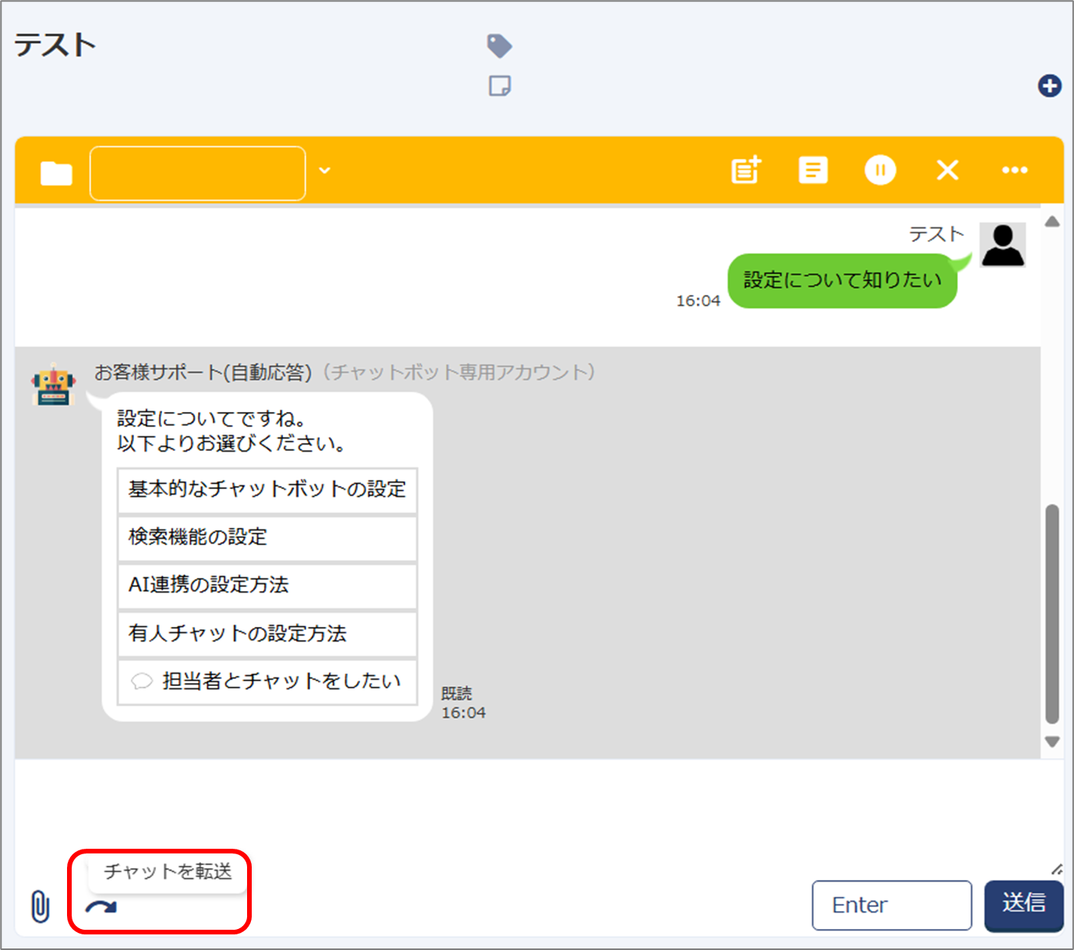Click the テスト page title

coord(55,45)
